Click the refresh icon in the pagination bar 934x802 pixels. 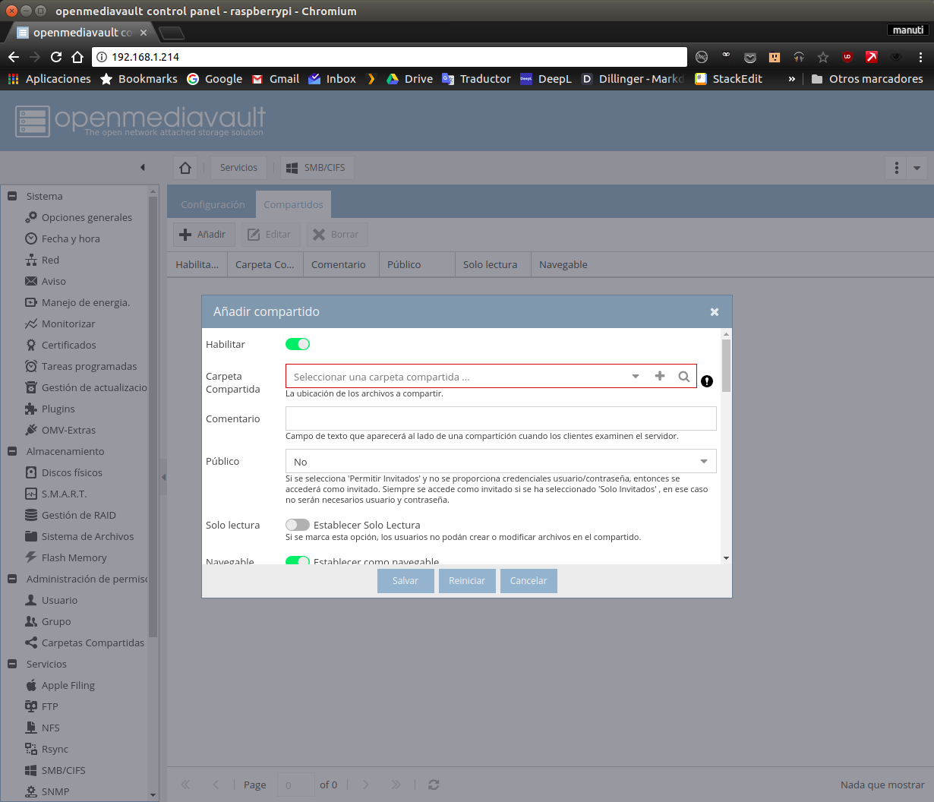pyautogui.click(x=434, y=785)
